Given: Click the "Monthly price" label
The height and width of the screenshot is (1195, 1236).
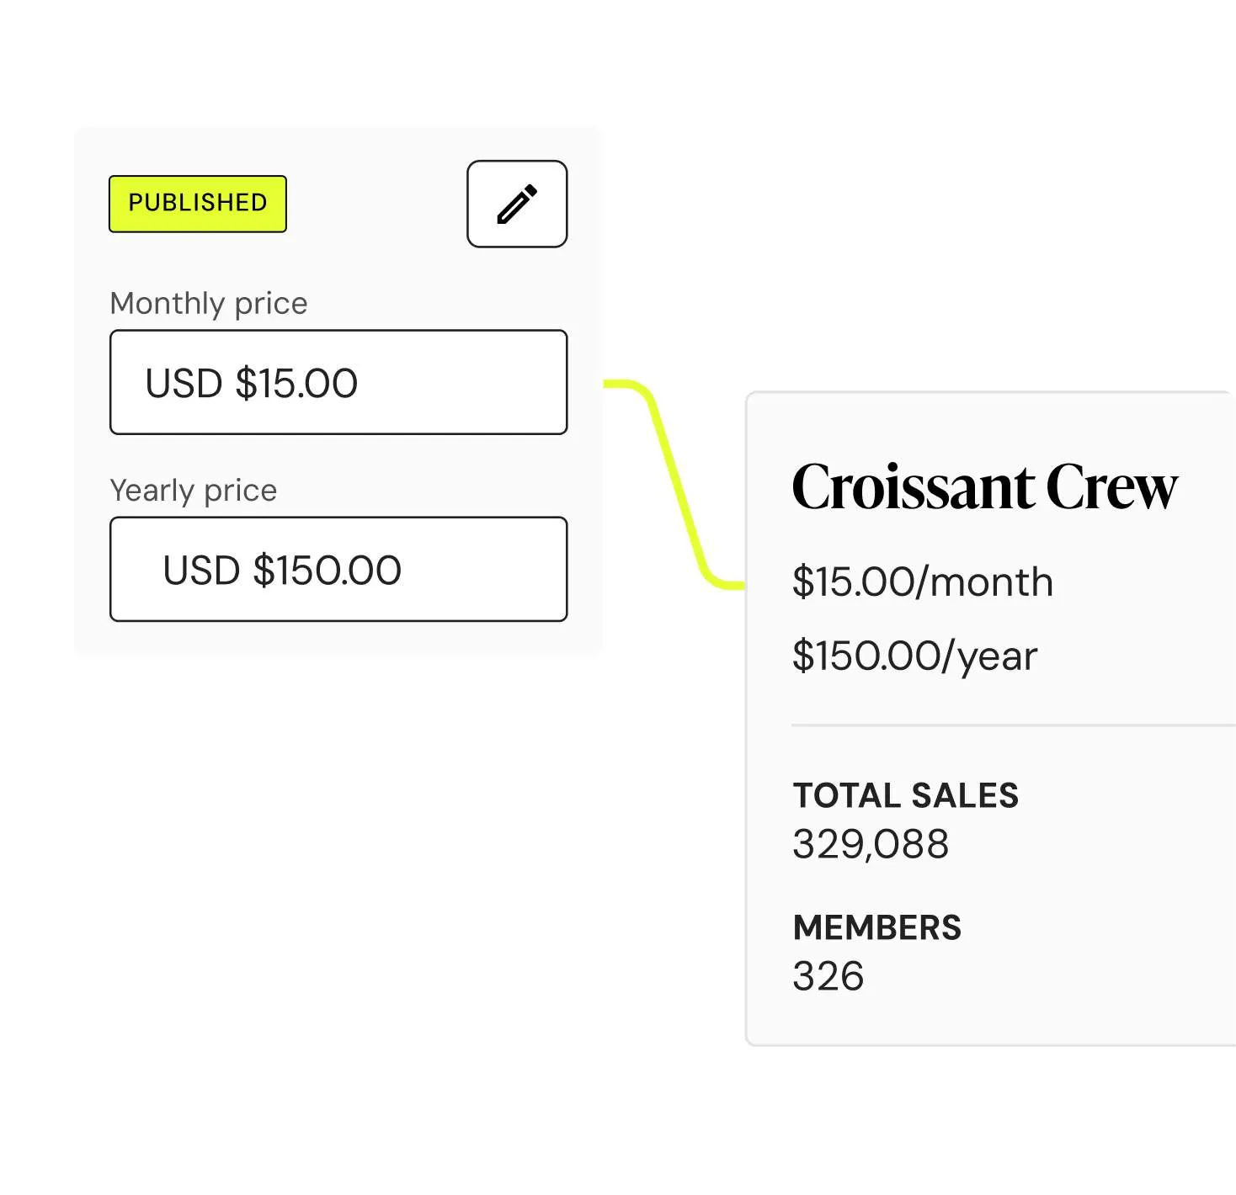Looking at the screenshot, I should [209, 303].
